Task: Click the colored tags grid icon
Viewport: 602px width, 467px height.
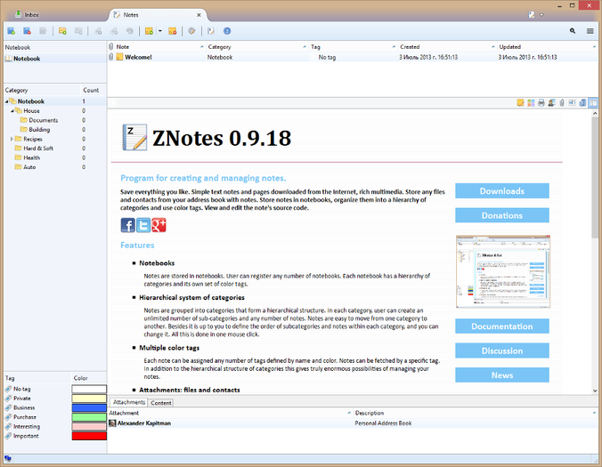Action: click(531, 103)
